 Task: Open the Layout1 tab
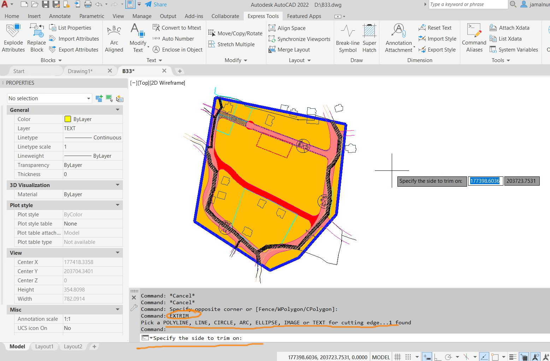(x=44, y=346)
